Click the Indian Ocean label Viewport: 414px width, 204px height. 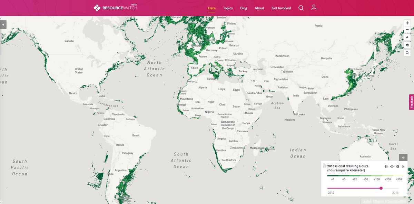point(298,153)
